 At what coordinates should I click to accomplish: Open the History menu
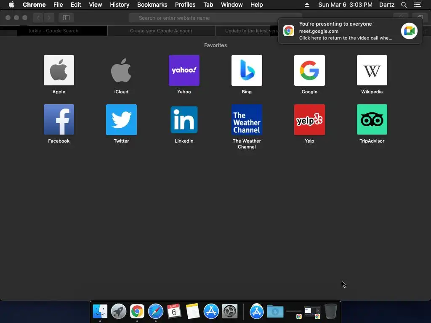point(120,5)
